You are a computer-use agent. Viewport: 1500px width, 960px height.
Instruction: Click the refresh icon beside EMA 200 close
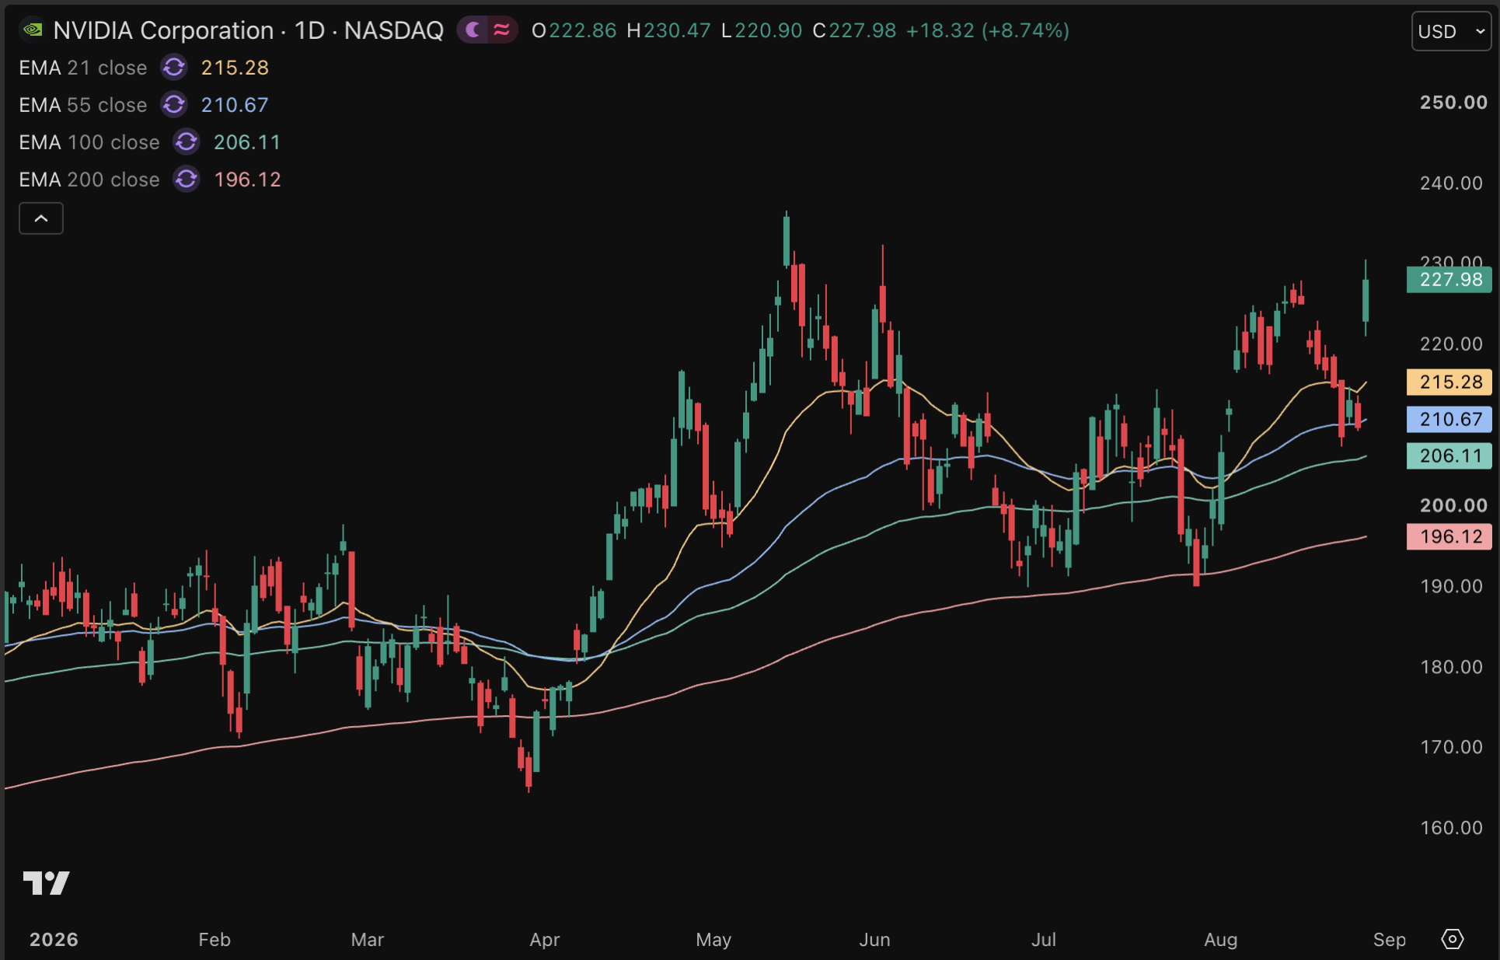click(187, 180)
